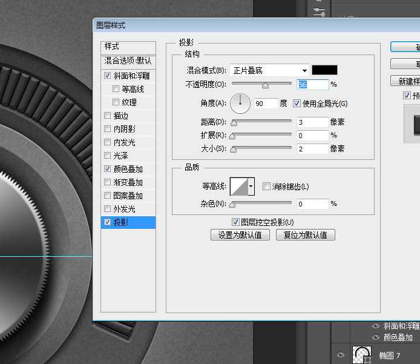Click the 扩展 value field showing 0
The height and width of the screenshot is (364, 420).
(312, 136)
